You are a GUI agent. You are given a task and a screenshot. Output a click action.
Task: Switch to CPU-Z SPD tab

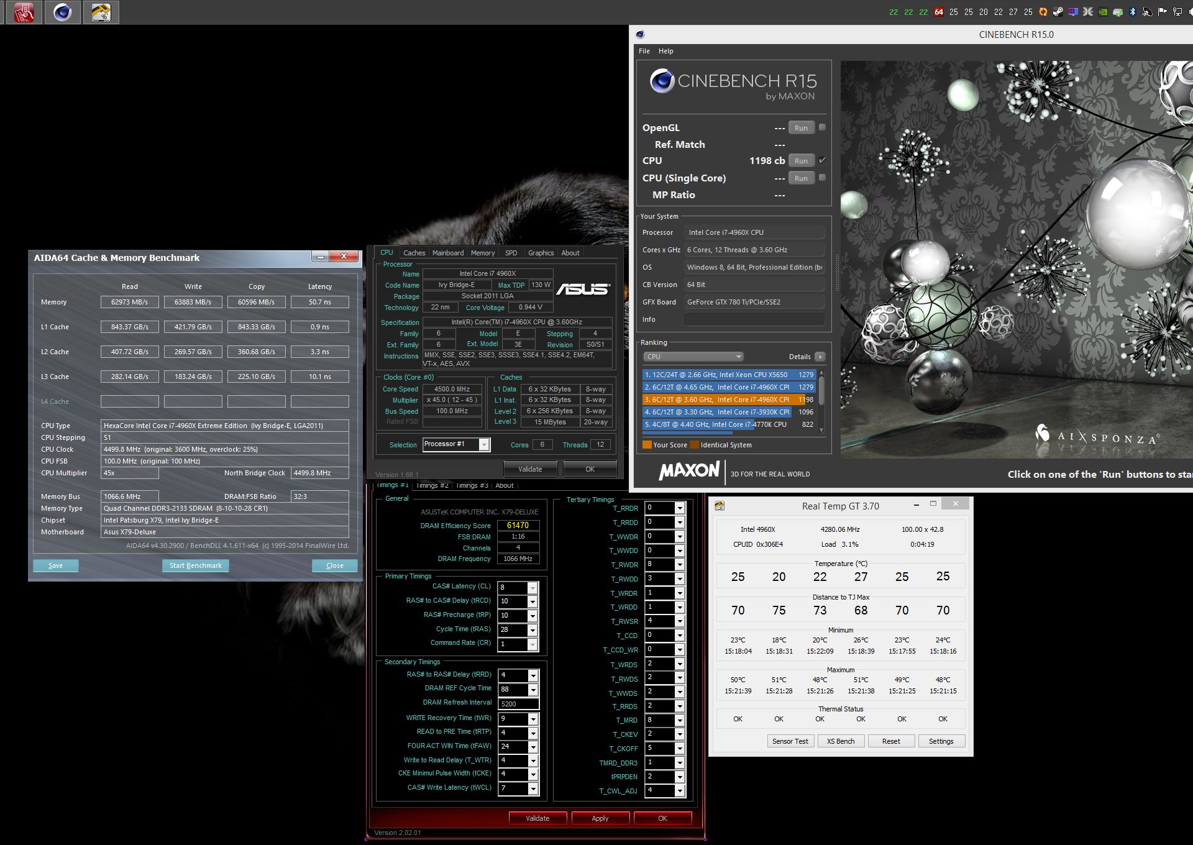tap(511, 253)
